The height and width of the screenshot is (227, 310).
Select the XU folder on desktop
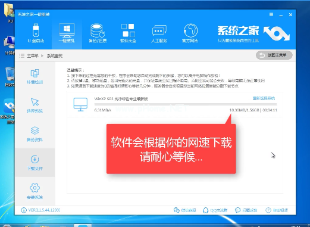click(9, 13)
